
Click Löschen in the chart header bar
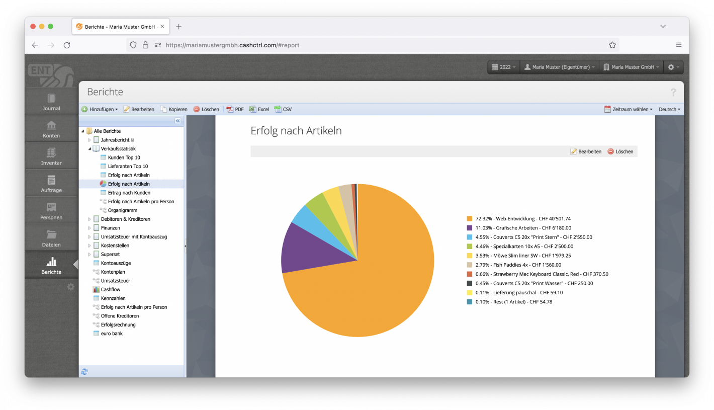click(x=620, y=151)
